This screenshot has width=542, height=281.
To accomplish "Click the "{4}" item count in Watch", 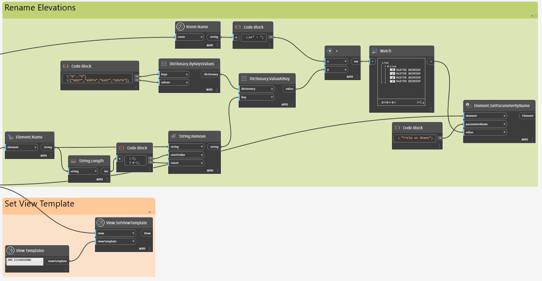I will (419, 103).
